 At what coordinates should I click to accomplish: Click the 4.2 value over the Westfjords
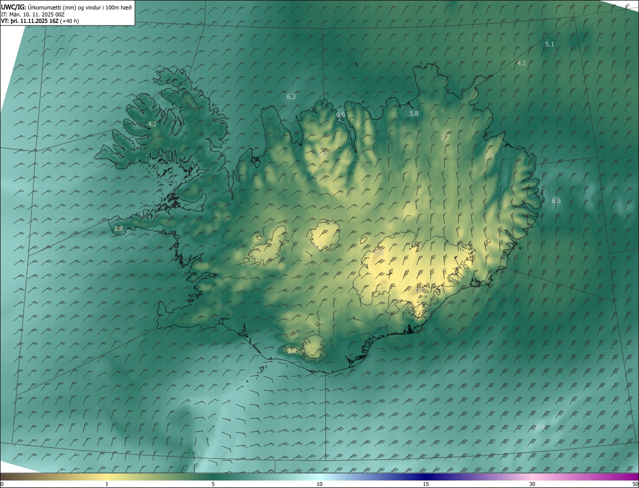click(152, 124)
